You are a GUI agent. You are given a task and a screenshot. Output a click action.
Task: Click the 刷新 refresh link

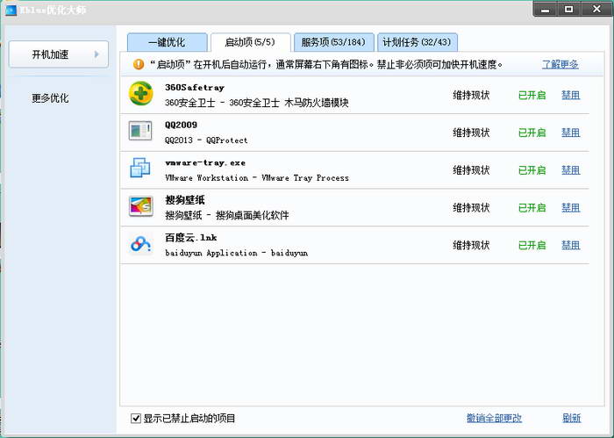coord(571,418)
